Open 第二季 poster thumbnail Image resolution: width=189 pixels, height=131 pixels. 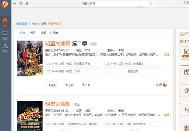coord(30,58)
